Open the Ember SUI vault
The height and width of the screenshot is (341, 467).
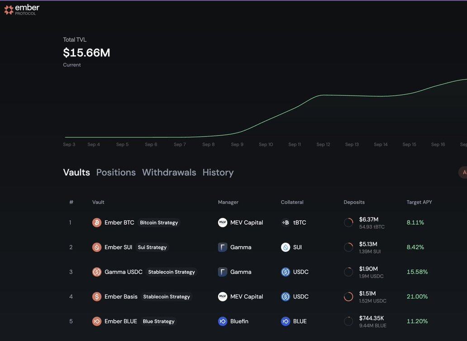[118, 247]
